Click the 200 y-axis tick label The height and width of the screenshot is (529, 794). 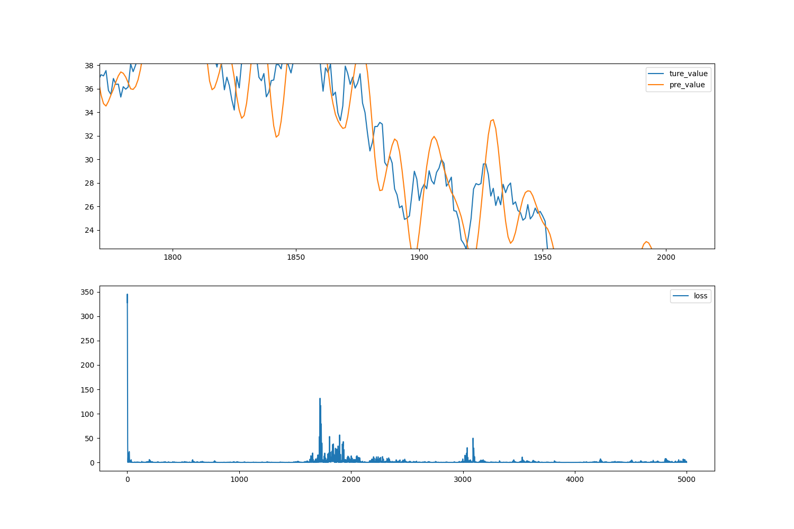87,365
